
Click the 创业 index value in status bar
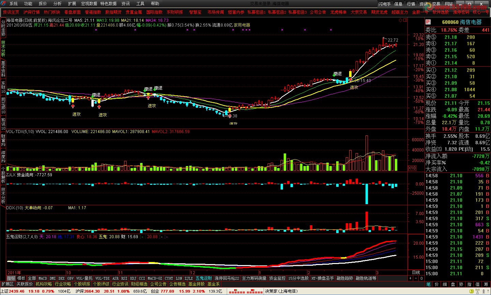[167, 291]
